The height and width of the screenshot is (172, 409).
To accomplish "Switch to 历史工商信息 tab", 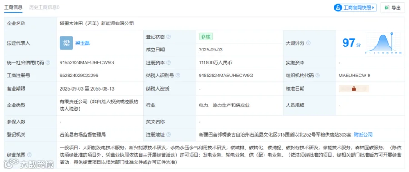I will (44, 7).
